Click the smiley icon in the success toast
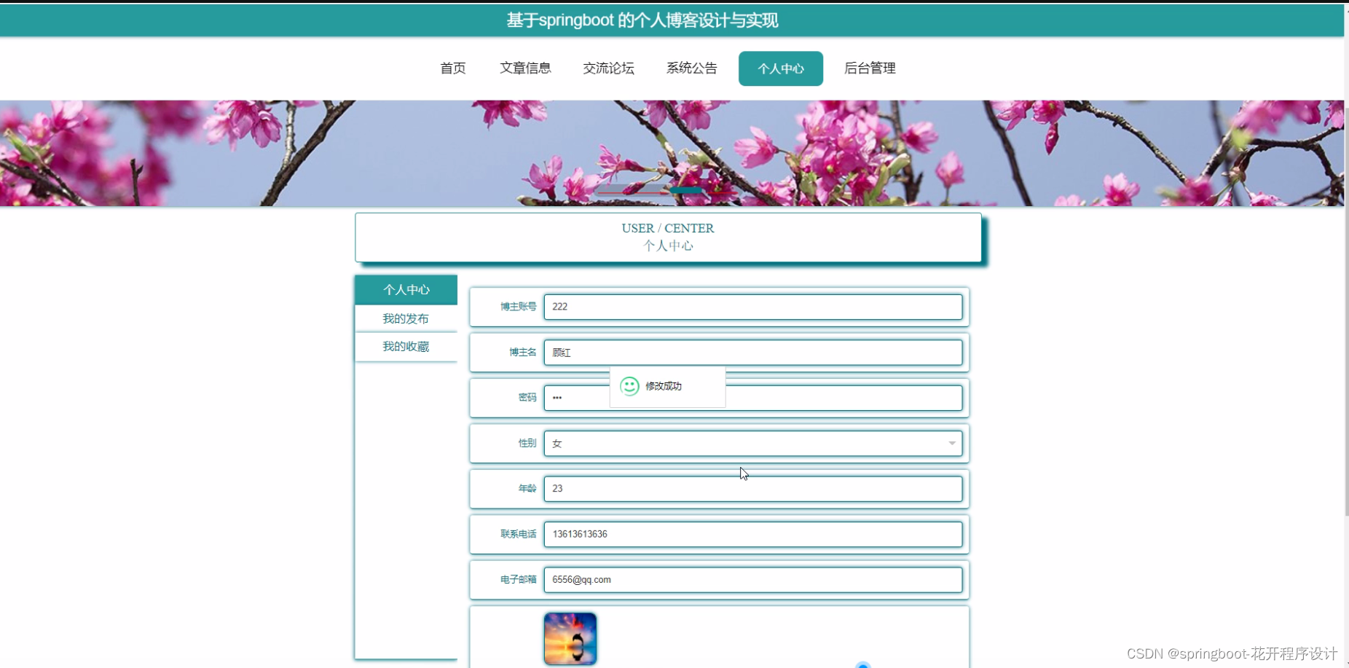Viewport: 1349px width, 668px height. coord(630,386)
